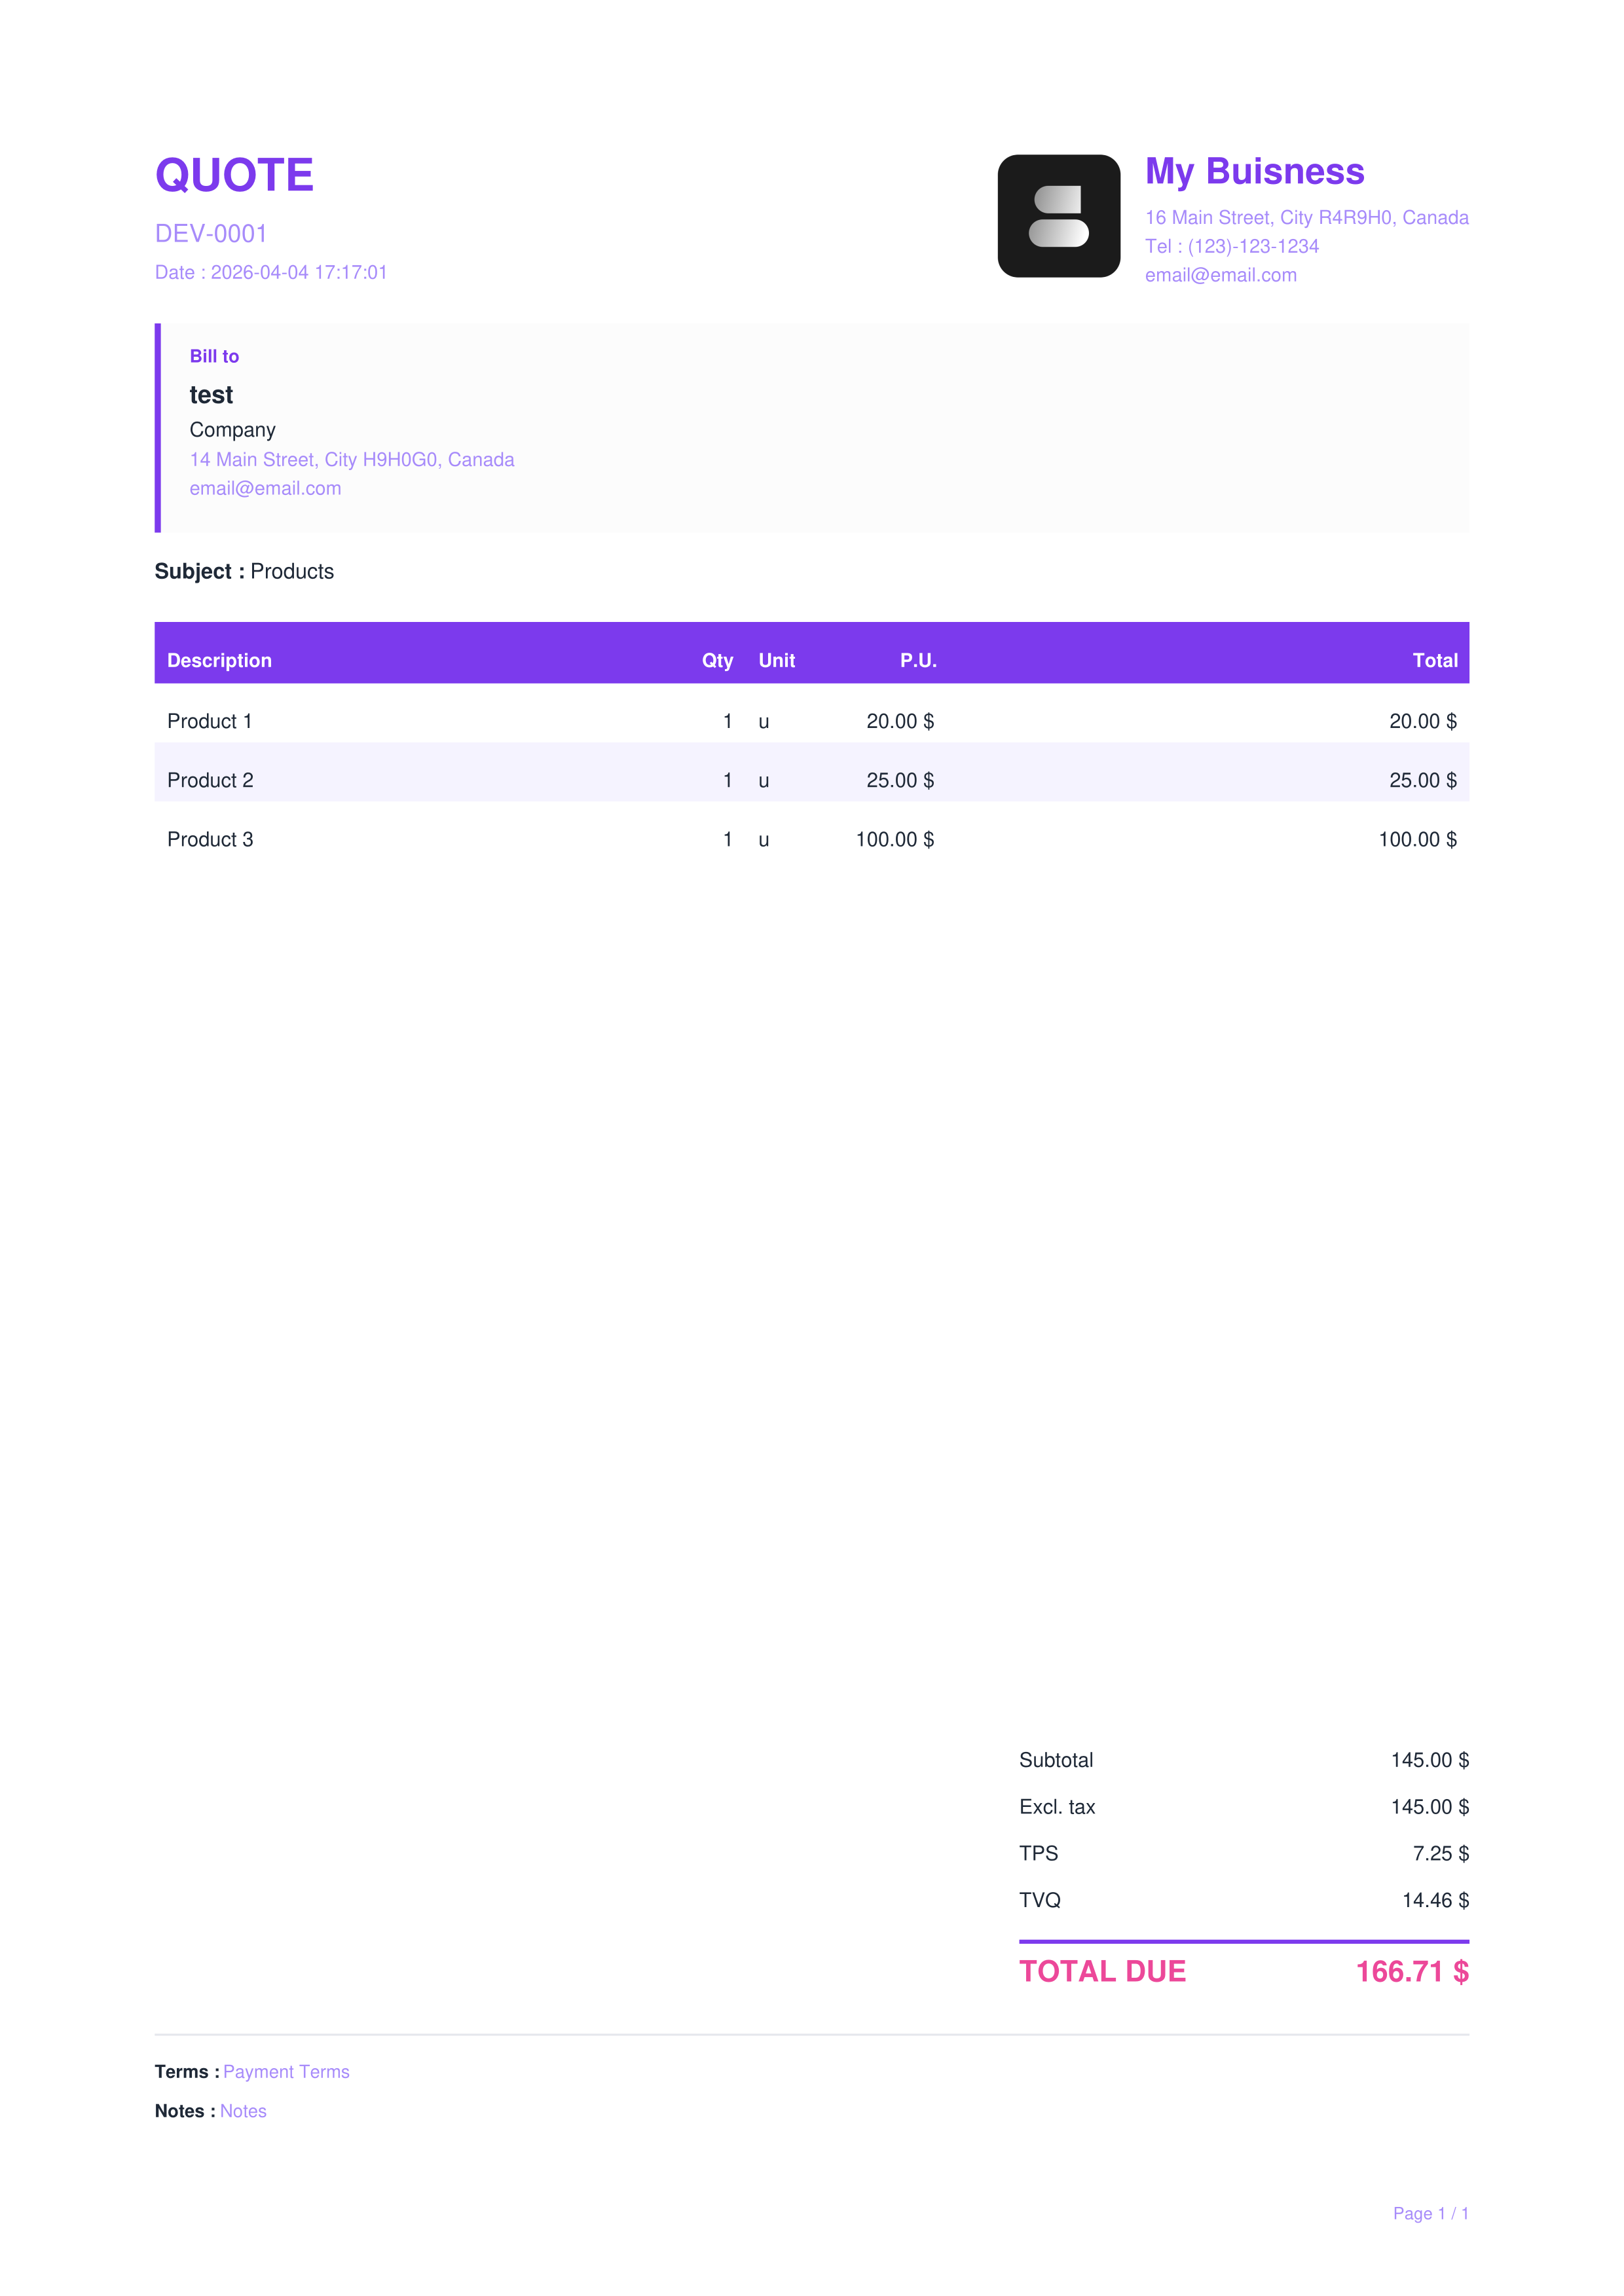Click the My Buisness logo icon

[1058, 216]
